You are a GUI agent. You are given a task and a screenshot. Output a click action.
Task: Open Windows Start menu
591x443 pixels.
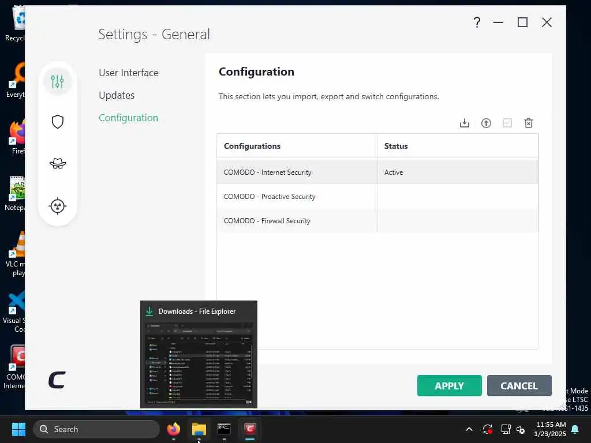pos(18,429)
